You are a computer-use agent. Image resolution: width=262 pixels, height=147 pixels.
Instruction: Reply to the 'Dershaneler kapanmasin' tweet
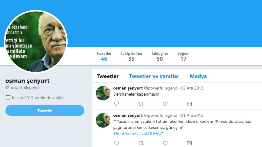pyautogui.click(x=116, y=104)
